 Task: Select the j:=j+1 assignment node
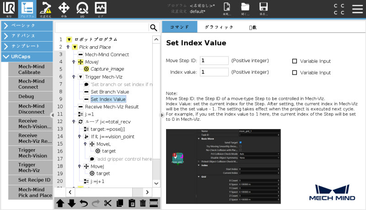97,181
